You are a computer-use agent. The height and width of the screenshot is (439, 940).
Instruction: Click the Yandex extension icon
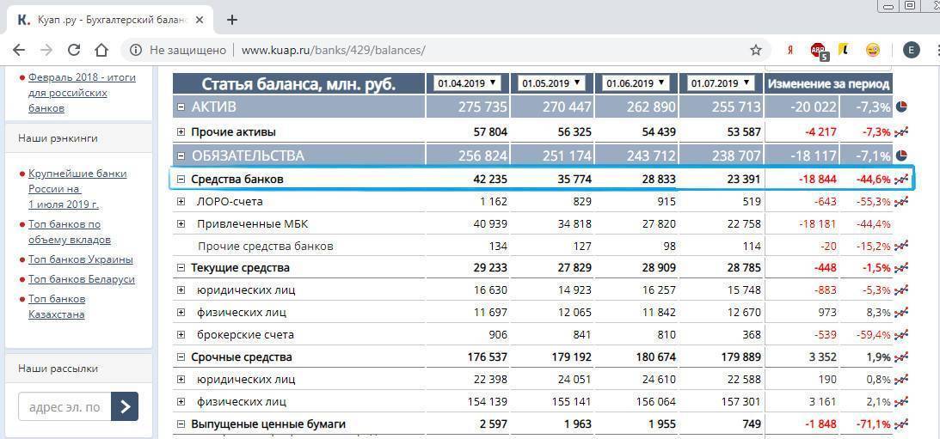(789, 51)
